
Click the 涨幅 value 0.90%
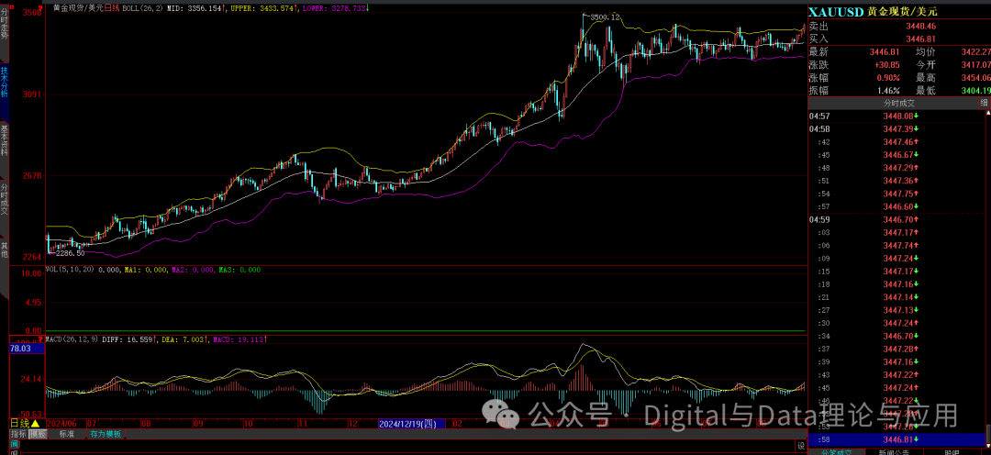point(888,78)
